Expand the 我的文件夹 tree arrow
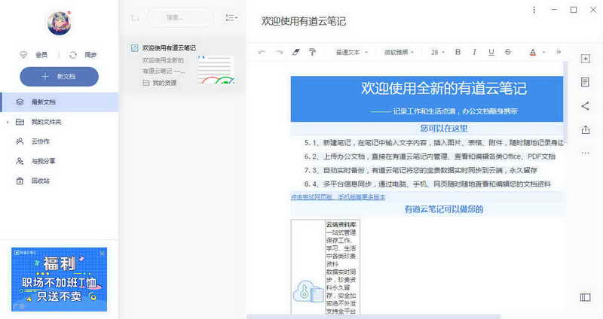603x319 pixels. point(7,122)
